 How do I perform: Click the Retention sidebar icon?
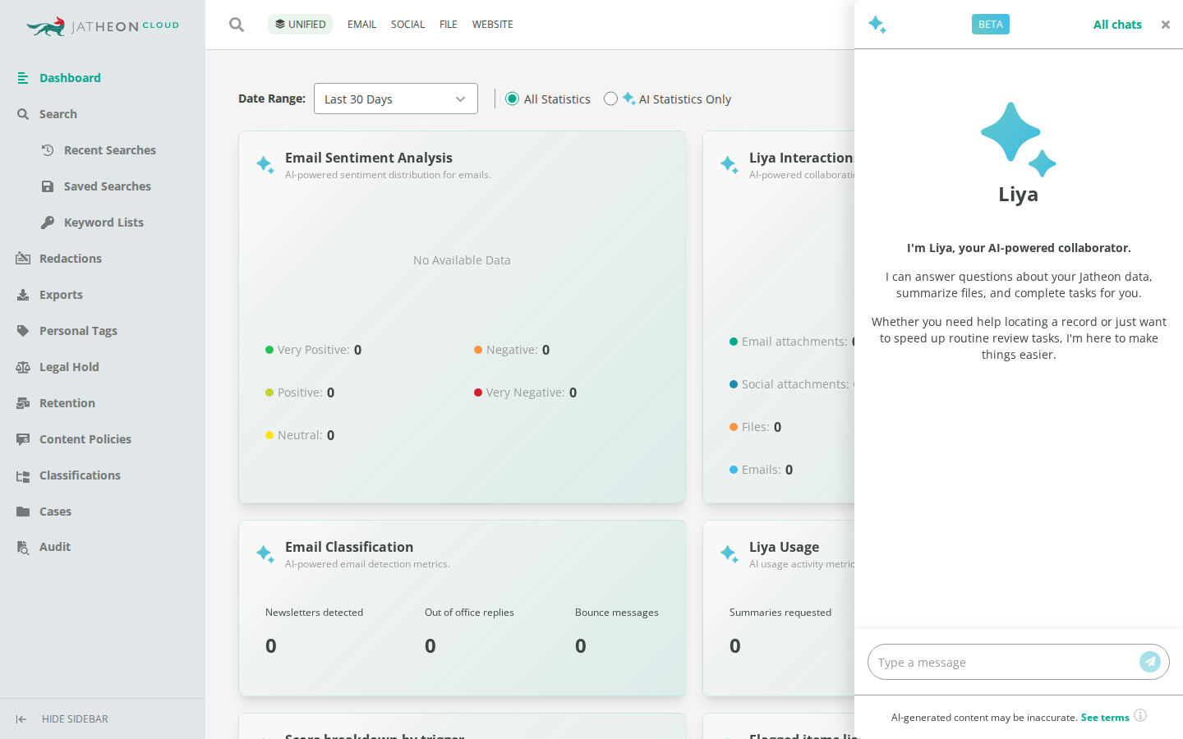23,403
